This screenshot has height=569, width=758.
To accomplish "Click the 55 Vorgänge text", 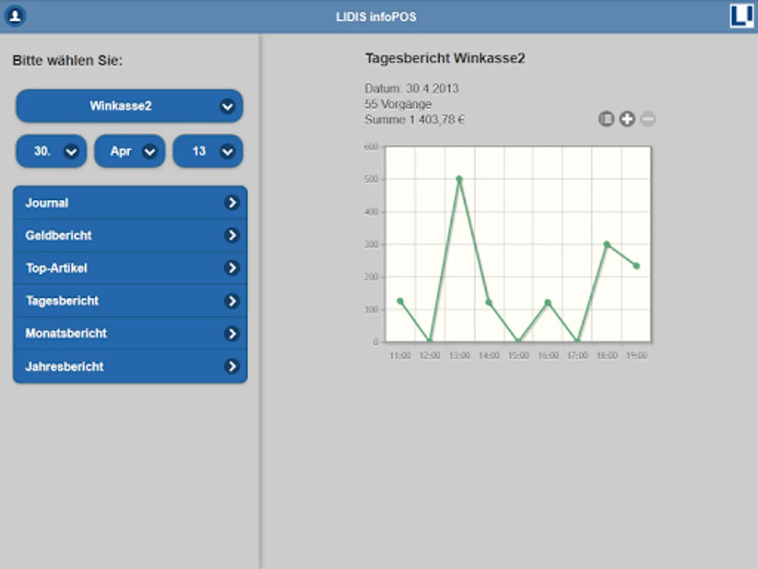I will tap(398, 104).
